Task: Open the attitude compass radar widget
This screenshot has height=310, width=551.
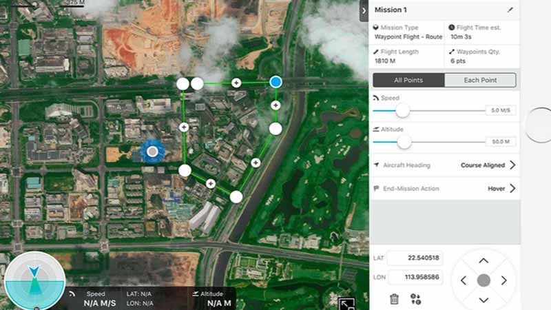Action: tap(32, 282)
